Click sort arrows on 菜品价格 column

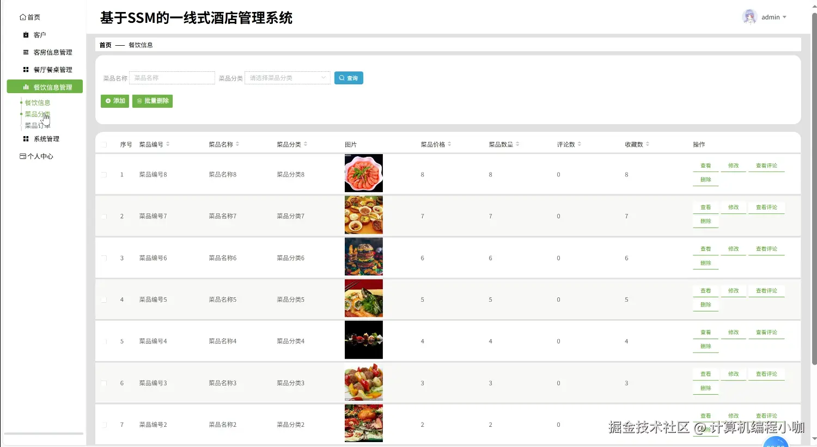(450, 144)
